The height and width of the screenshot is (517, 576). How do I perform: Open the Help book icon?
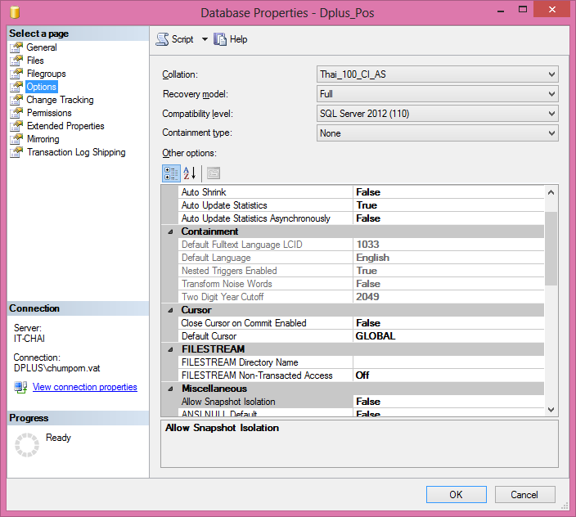(220, 39)
